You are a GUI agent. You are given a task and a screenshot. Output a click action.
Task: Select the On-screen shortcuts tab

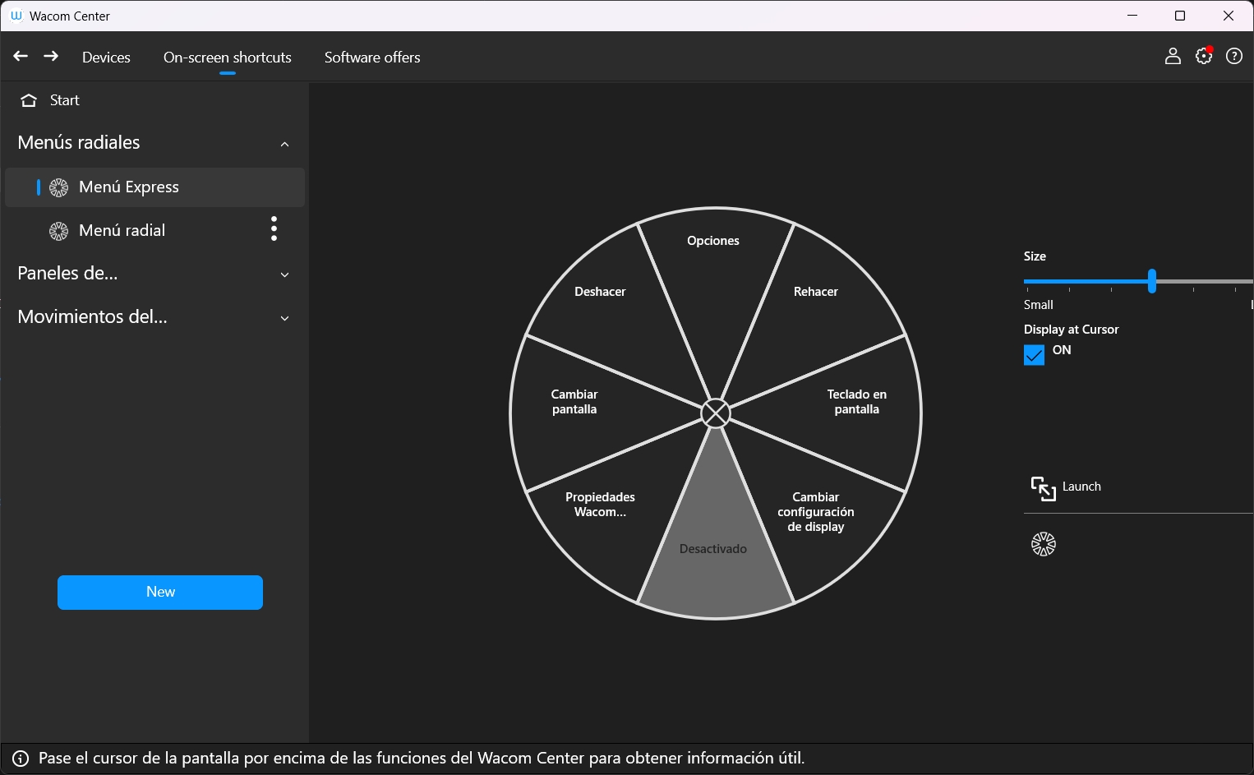coord(228,57)
